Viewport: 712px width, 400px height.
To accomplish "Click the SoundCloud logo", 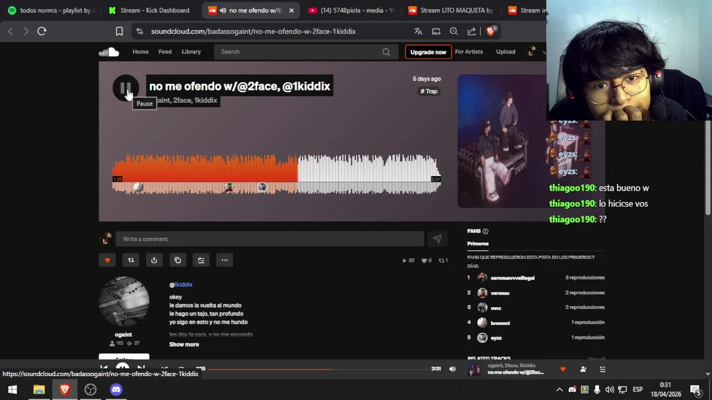I will pyautogui.click(x=109, y=52).
